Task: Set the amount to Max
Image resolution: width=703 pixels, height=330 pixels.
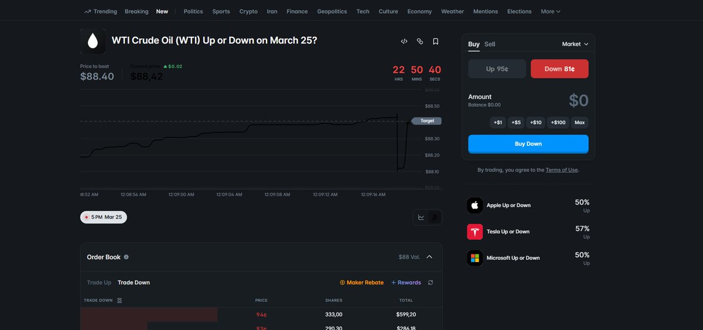Action: tap(579, 122)
